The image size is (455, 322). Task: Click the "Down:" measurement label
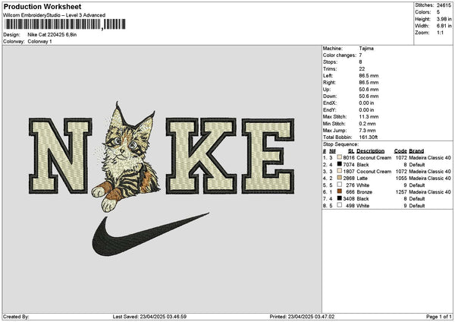[330, 96]
